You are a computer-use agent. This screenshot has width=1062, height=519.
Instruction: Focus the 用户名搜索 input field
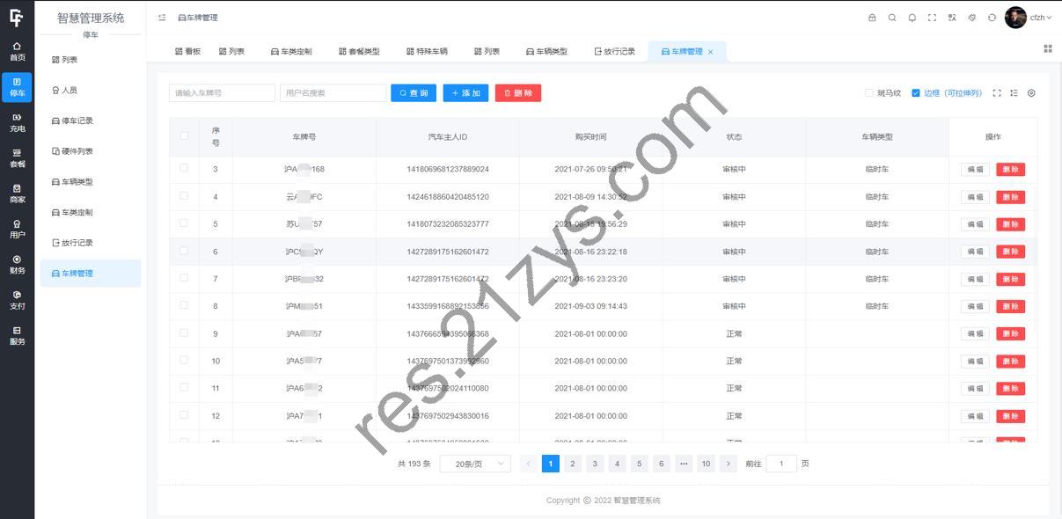(x=333, y=92)
